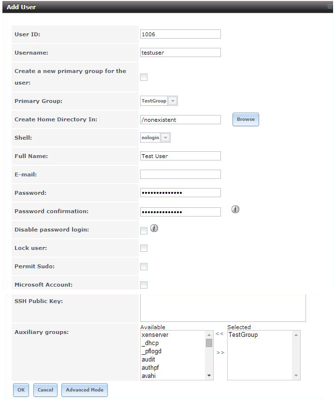
Task: Switch to Advanced Mode
Action: (85, 390)
